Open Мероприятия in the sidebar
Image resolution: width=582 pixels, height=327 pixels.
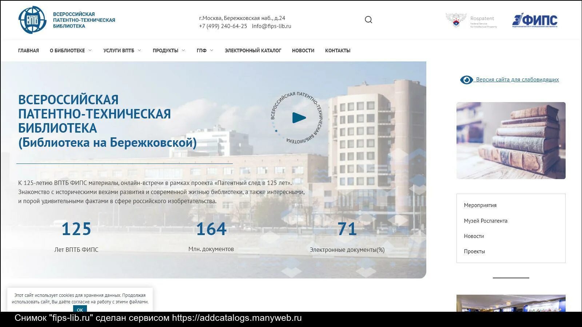click(480, 205)
